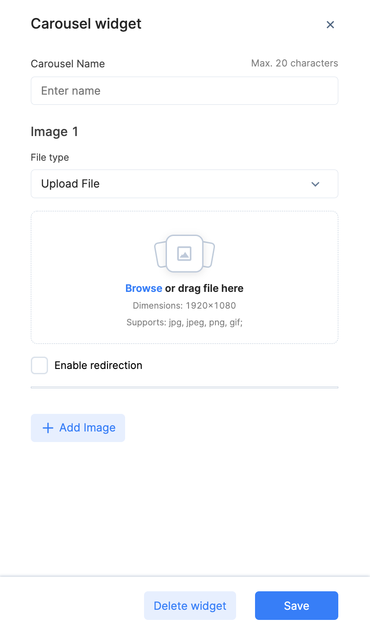Screen dimensions: 370x634
Task: Click the "File type" label
Action: tap(50, 157)
